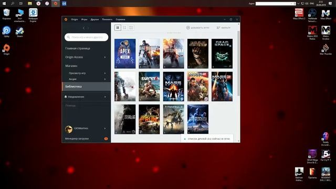Image resolution: width=336 pixels, height=189 pixels.
Task: Click the notifications bell icon
Action: (x=66, y=97)
